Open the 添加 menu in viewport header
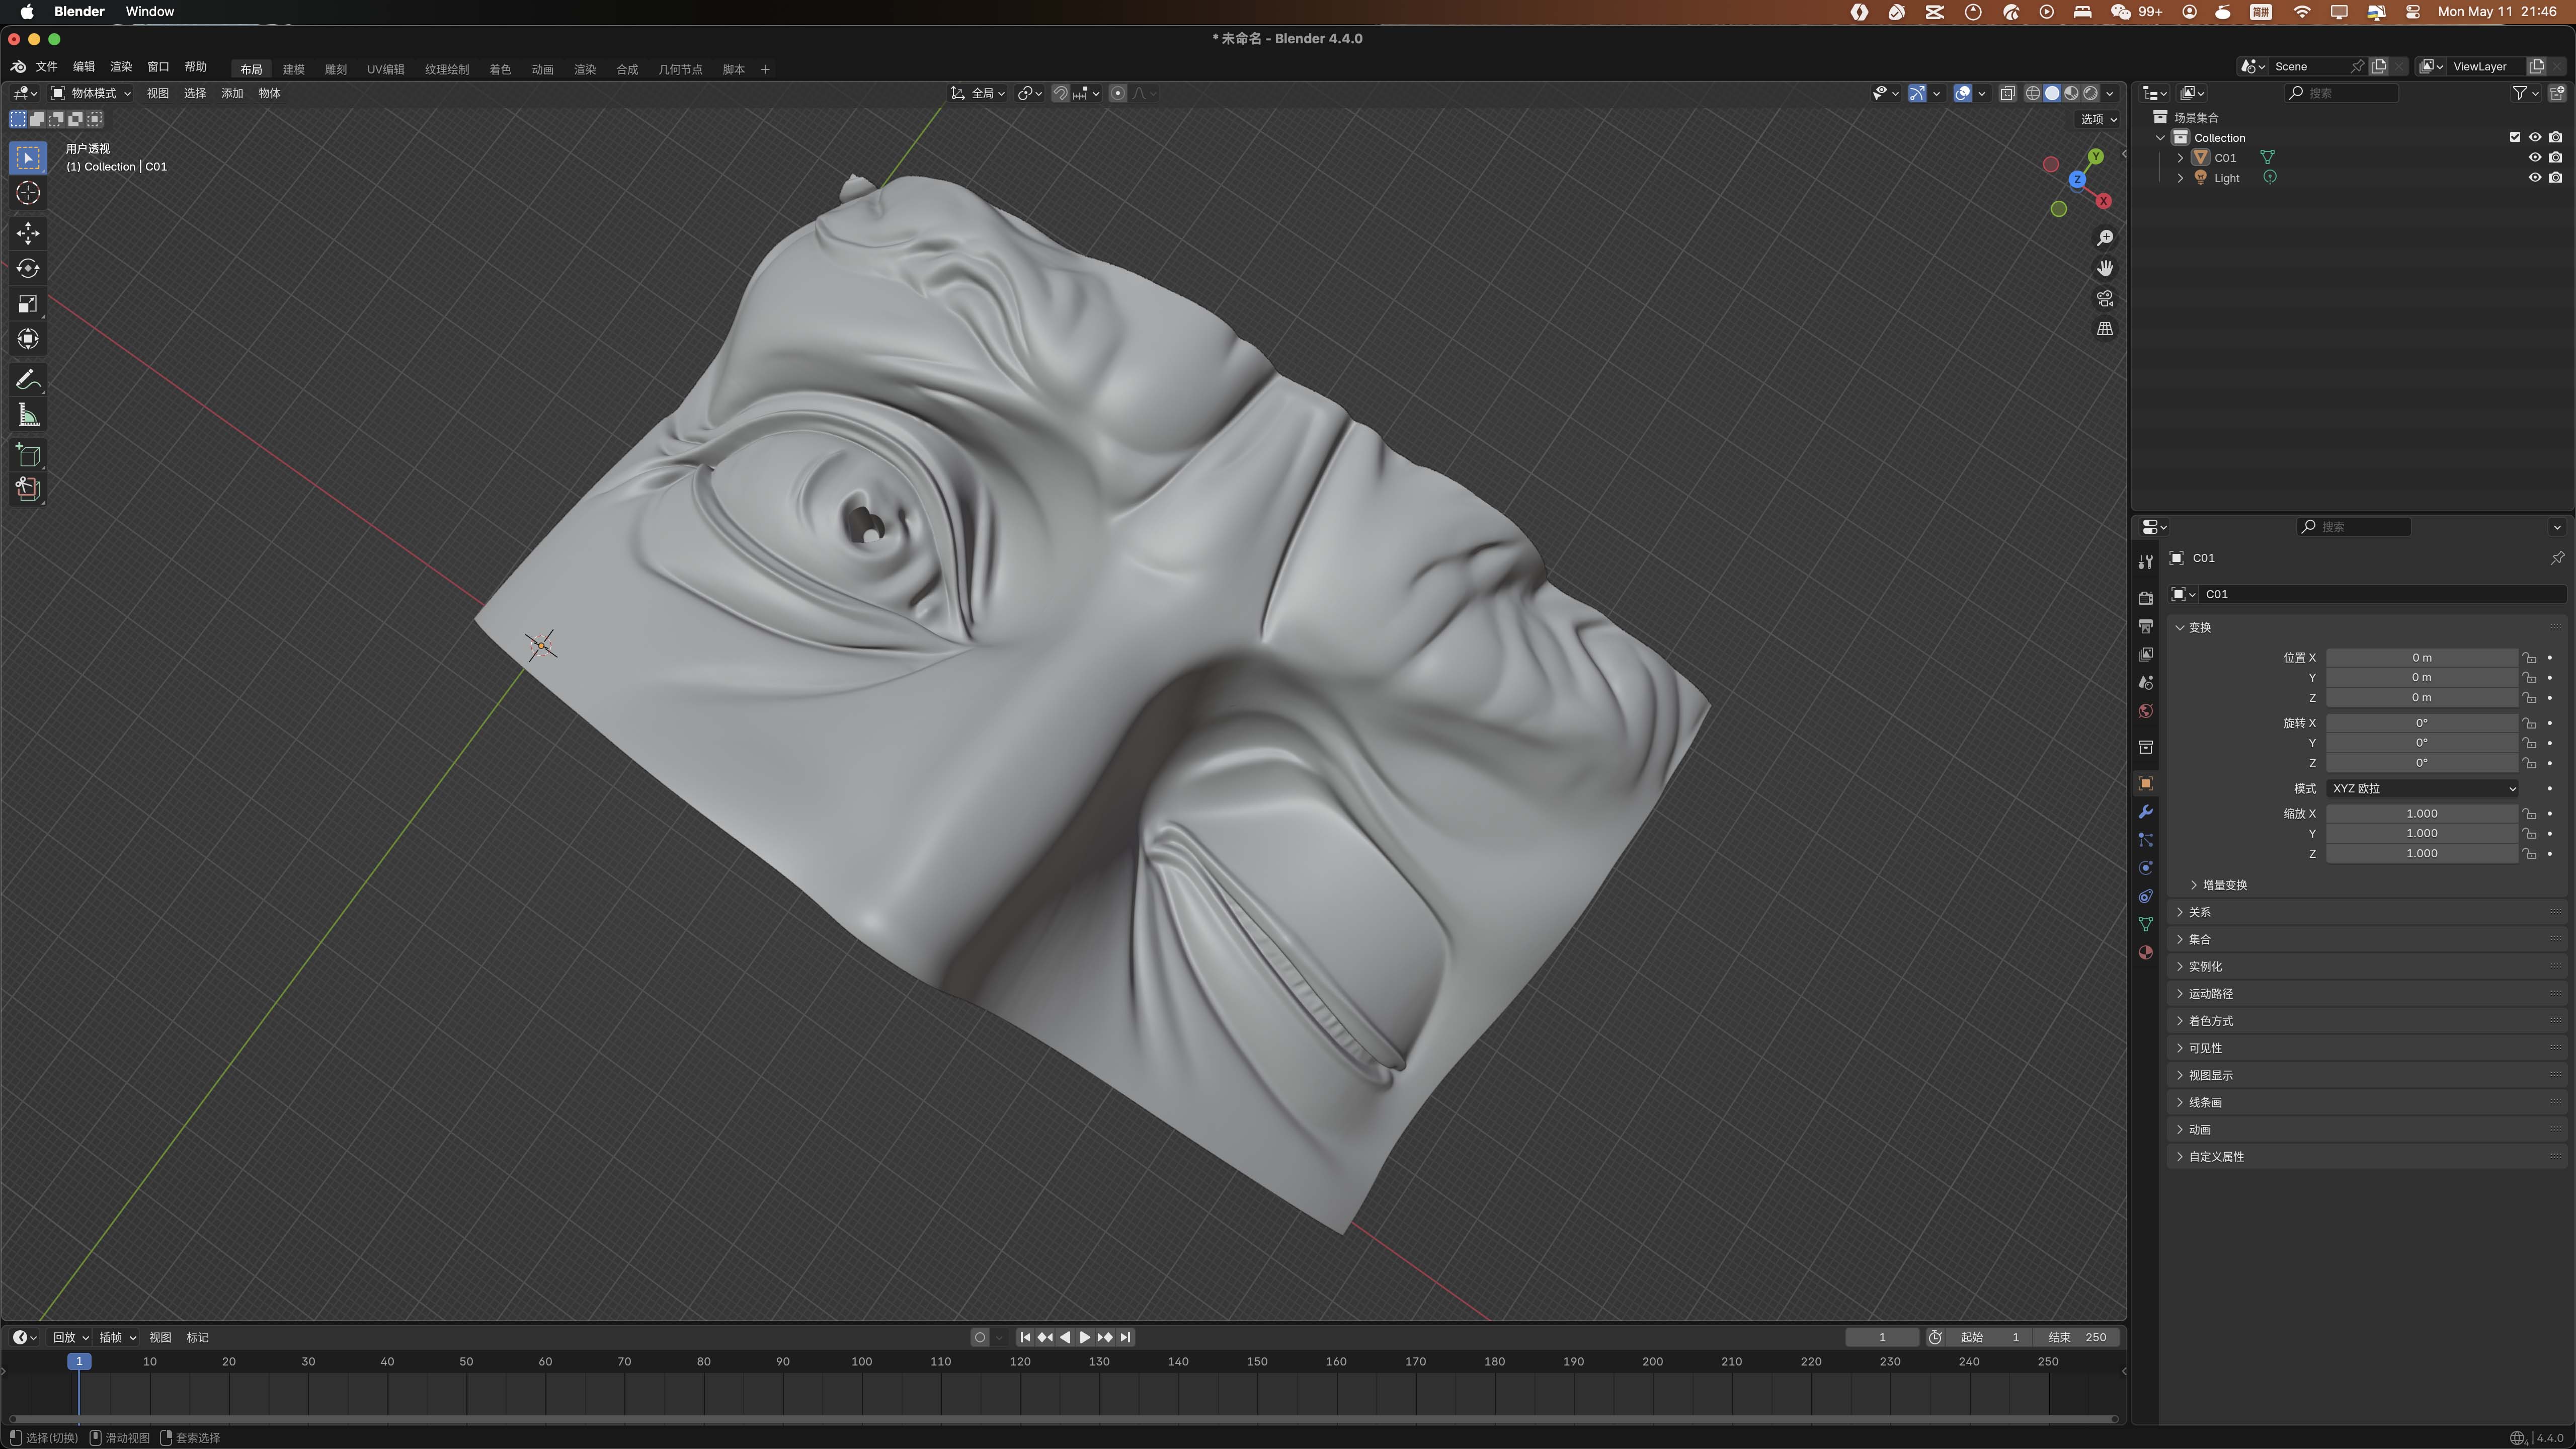This screenshot has height=1449, width=2576. click(x=232, y=93)
